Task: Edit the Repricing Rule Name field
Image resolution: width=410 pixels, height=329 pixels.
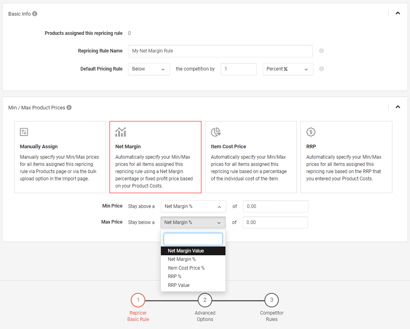Action: coord(220,51)
